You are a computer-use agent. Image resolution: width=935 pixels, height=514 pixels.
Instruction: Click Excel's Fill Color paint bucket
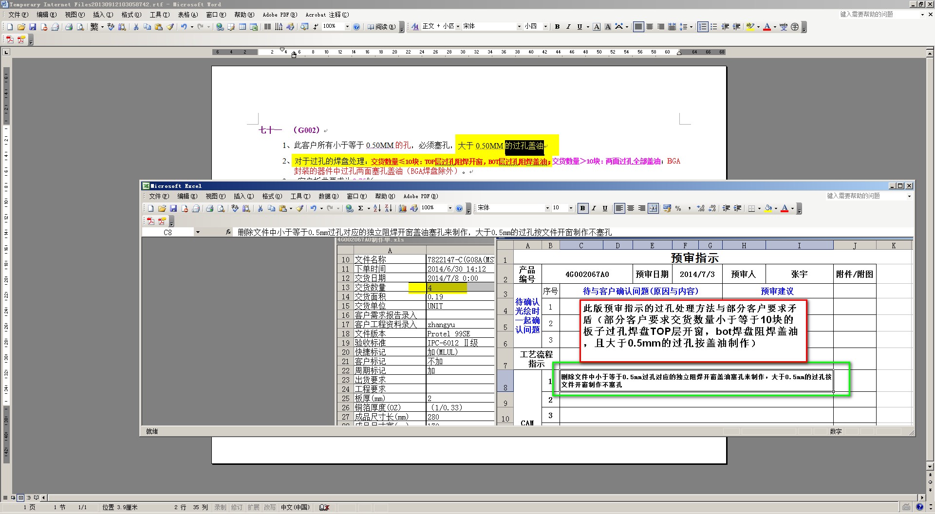tap(768, 208)
